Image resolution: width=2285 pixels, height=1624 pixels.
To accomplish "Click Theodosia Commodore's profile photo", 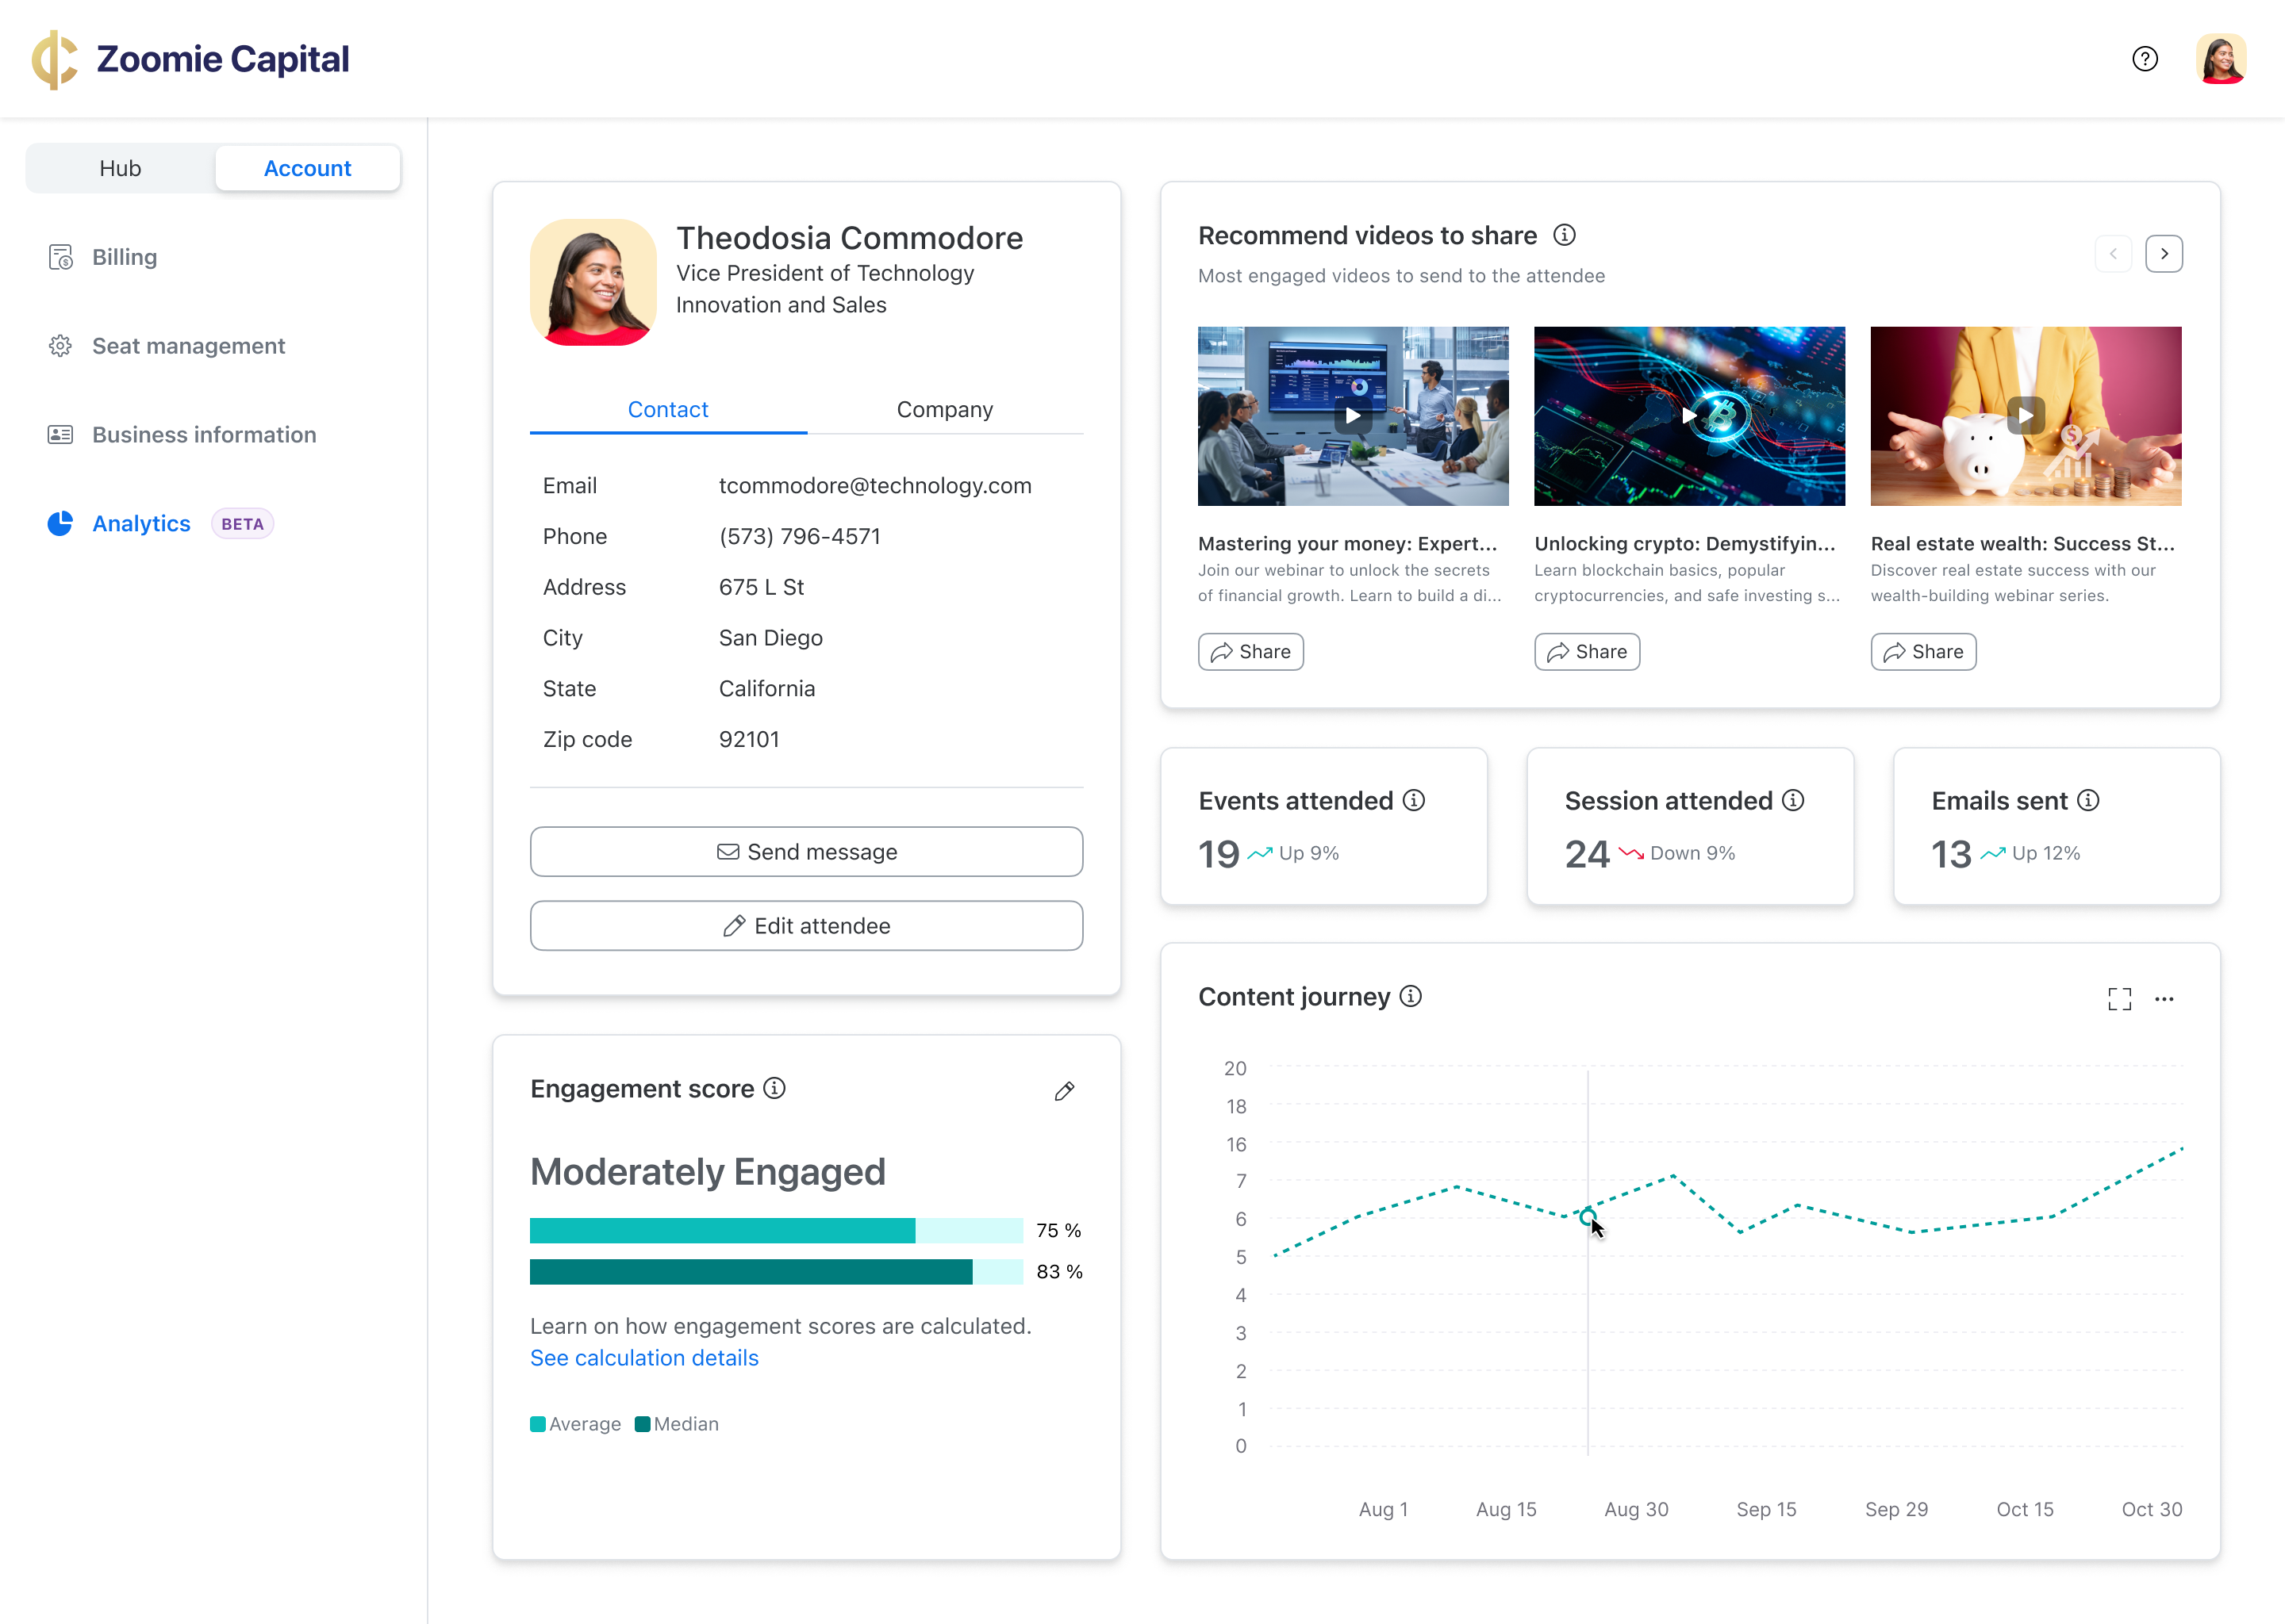I will pyautogui.click(x=593, y=282).
